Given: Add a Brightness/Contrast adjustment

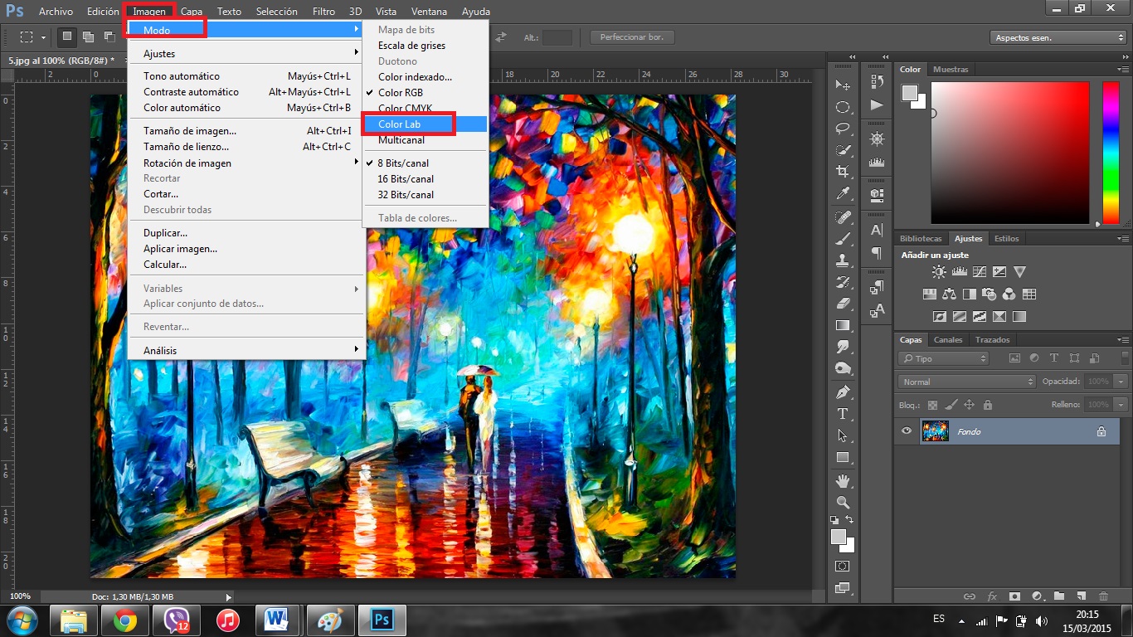Looking at the screenshot, I should point(939,271).
